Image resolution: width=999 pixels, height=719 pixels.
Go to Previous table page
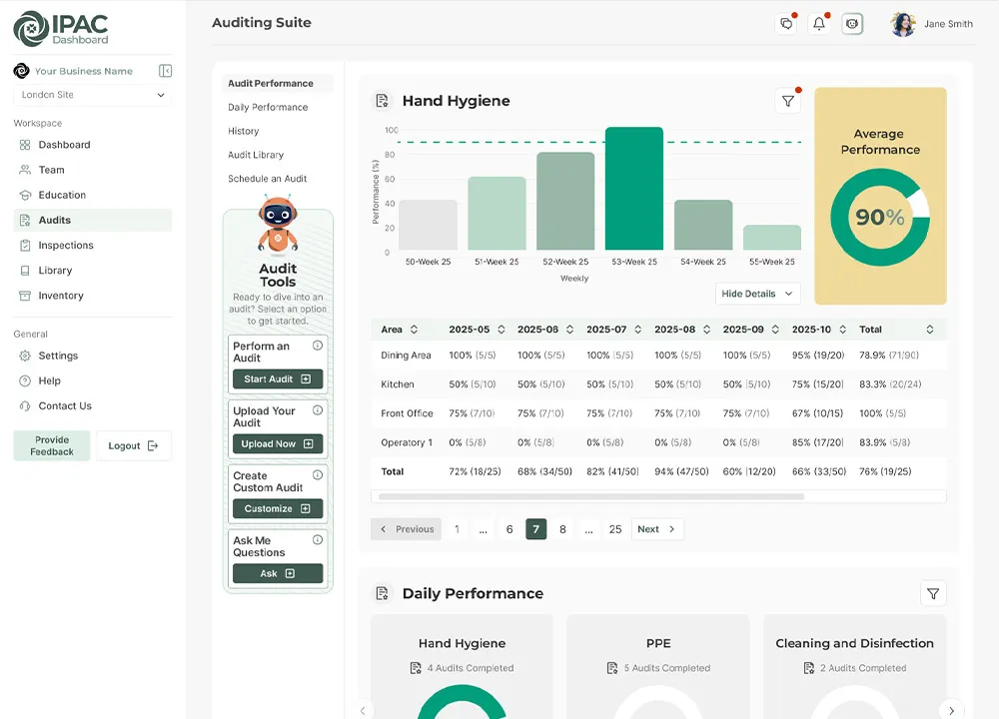(x=407, y=529)
